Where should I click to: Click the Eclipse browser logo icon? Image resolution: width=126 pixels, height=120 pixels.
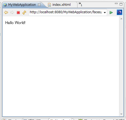tap(119, 12)
